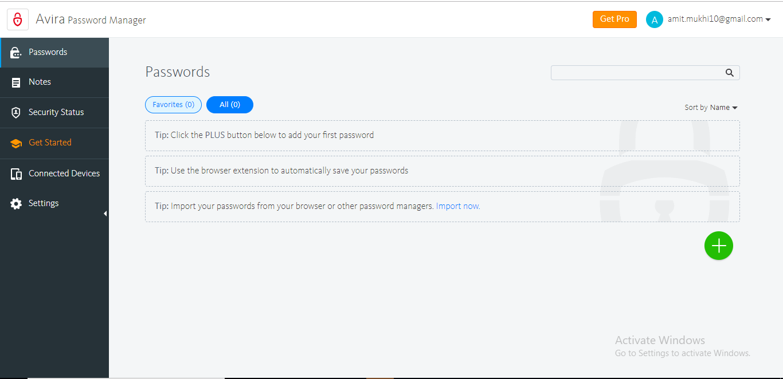Click the browser extension tip text
Viewport: 783px width, 379px height.
point(281,171)
